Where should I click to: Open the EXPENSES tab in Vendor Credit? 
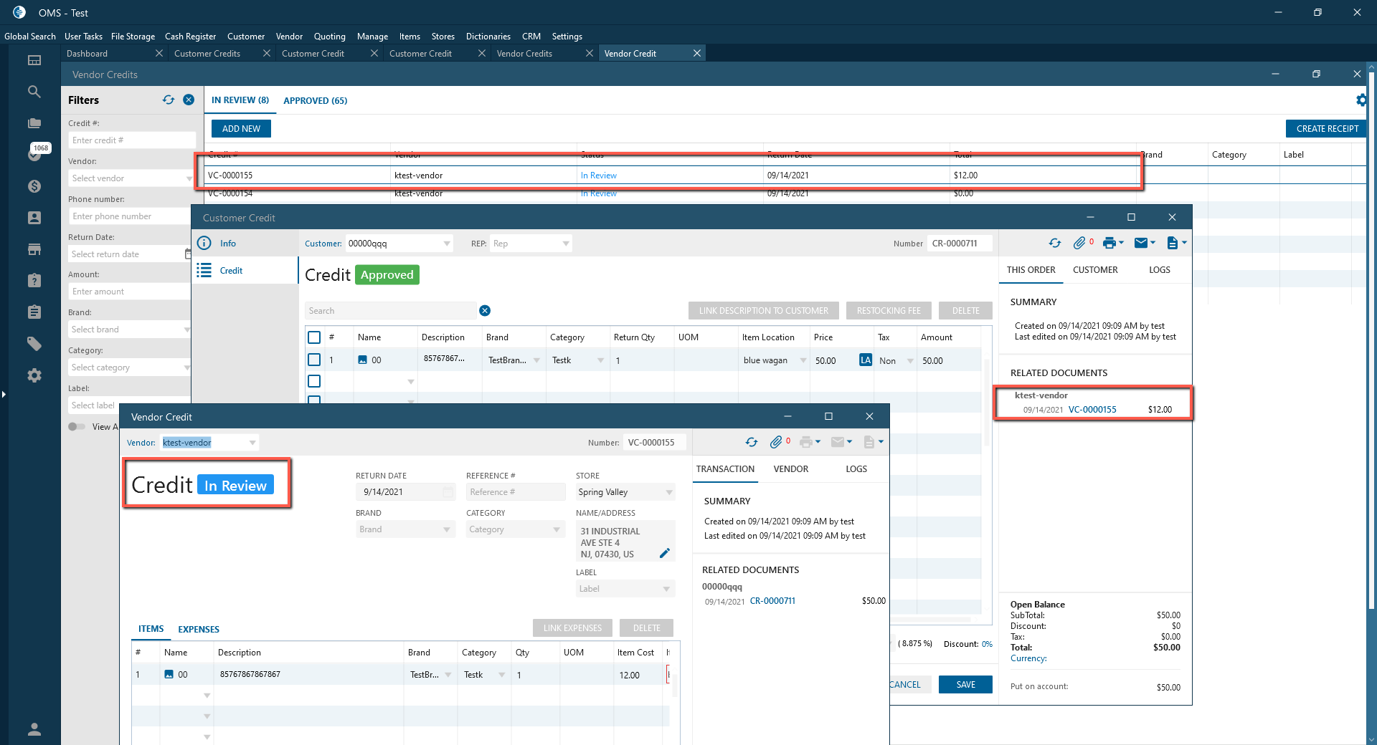pos(199,629)
